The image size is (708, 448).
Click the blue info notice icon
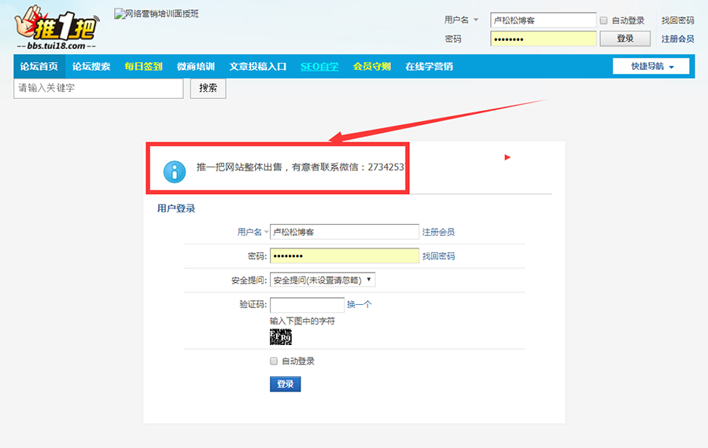[174, 171]
